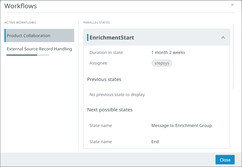Open External Source Record Handling workflow
The height and width of the screenshot is (167, 242).
click(x=39, y=49)
